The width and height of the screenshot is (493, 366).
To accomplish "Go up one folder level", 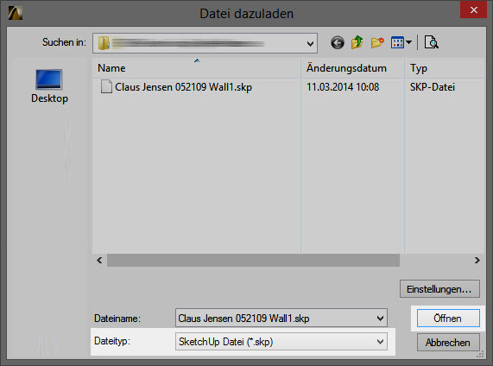I will [357, 42].
